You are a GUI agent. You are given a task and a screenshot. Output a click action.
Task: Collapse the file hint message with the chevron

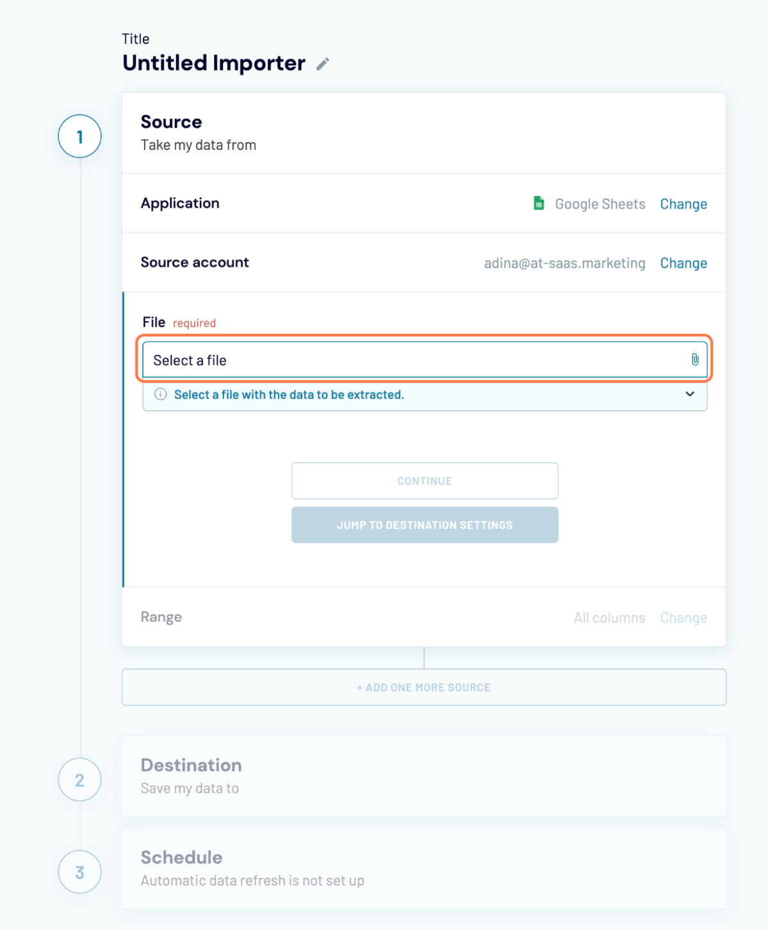tap(690, 394)
